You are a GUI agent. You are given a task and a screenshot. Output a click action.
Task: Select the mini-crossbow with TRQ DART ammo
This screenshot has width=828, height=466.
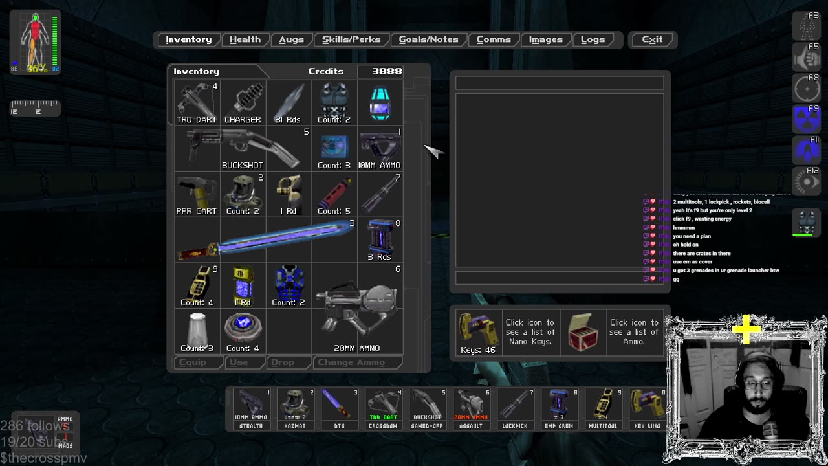pos(197,102)
